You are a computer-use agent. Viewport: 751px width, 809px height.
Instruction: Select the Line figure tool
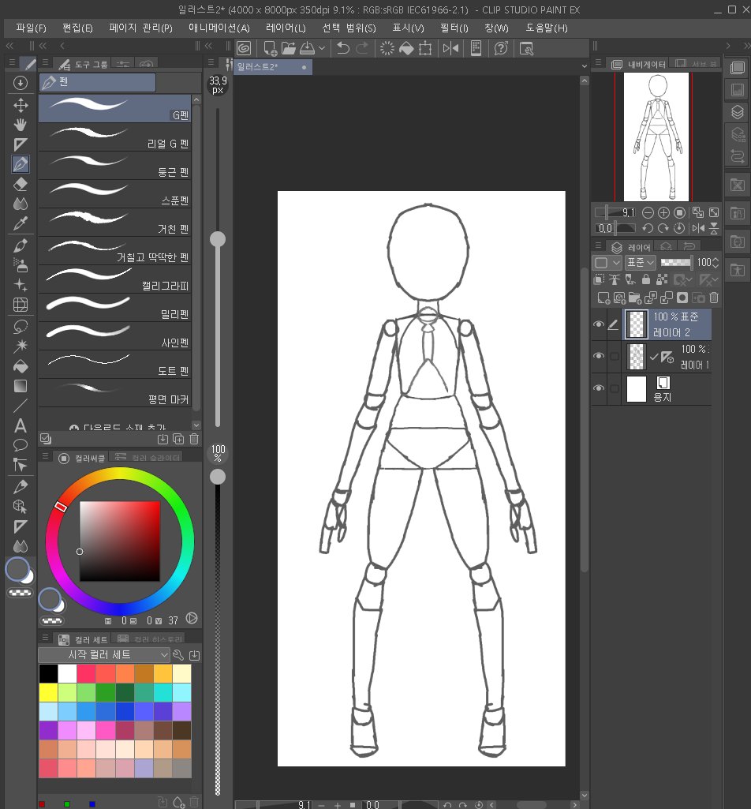pos(21,406)
